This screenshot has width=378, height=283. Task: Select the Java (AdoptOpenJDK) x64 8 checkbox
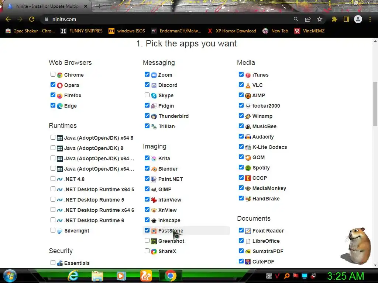53,137
